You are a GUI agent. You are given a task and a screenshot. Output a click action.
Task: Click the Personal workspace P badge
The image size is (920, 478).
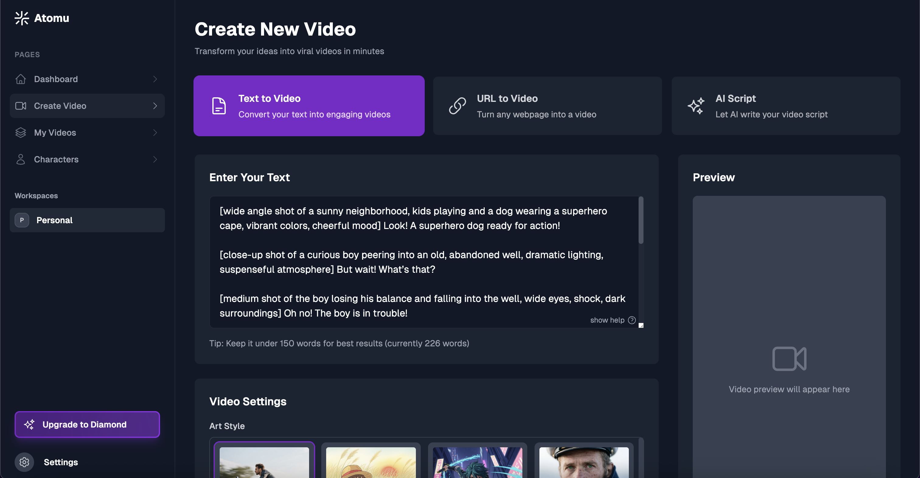[x=22, y=220]
